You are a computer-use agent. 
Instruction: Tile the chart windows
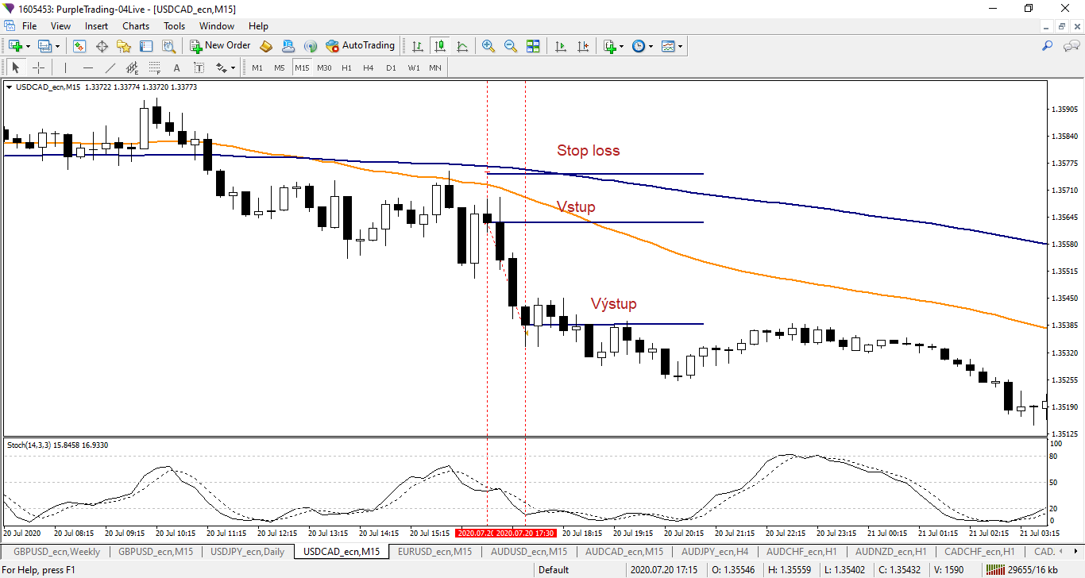pyautogui.click(x=533, y=46)
